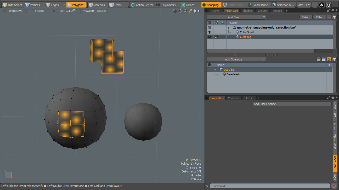Click the horizontal scrollbar under the item list
339x190 pixels.
[260, 51]
